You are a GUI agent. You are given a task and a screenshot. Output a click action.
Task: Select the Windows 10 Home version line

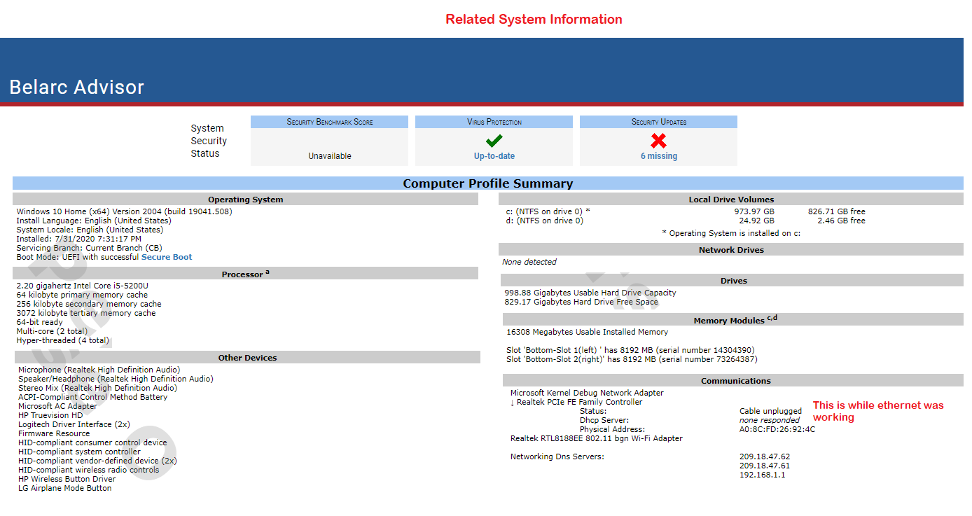click(124, 211)
